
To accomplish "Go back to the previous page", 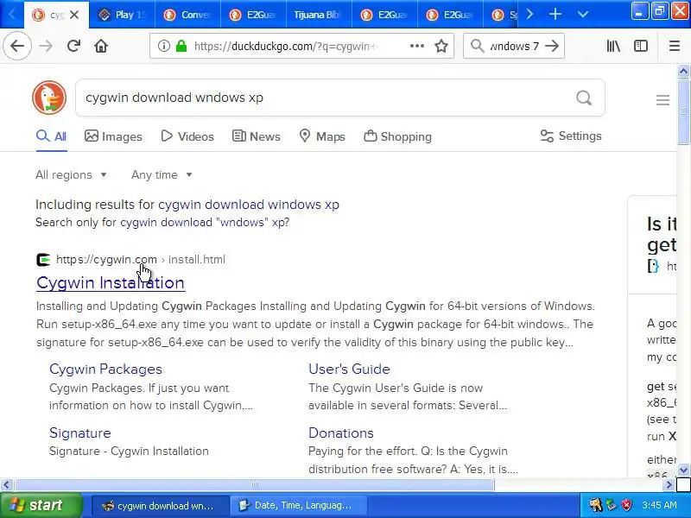I will 17,46.
